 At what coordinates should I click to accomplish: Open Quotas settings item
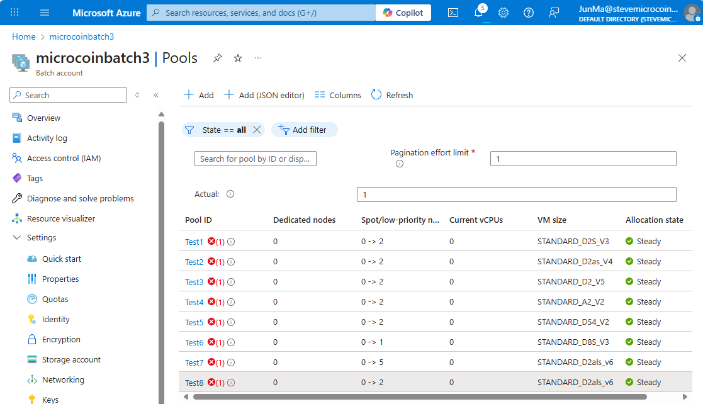click(55, 300)
